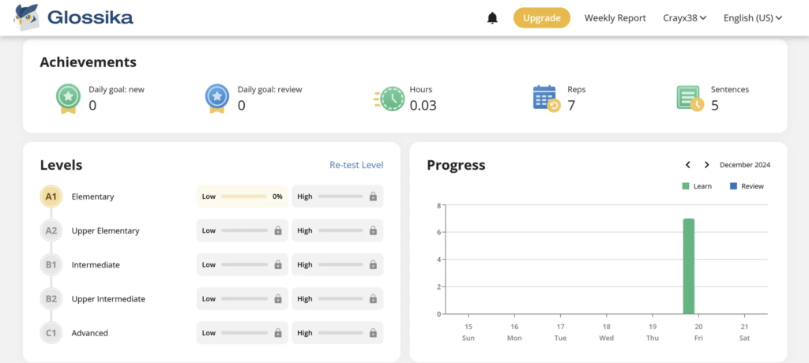Screen dimensions: 809x363
Task: Toggle the Review legend in Progress chart
Action: pyautogui.click(x=747, y=186)
